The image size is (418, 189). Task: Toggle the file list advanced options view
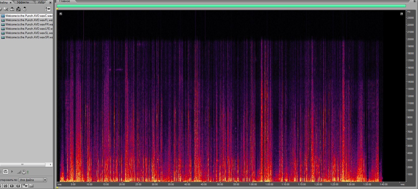[x=47, y=9]
